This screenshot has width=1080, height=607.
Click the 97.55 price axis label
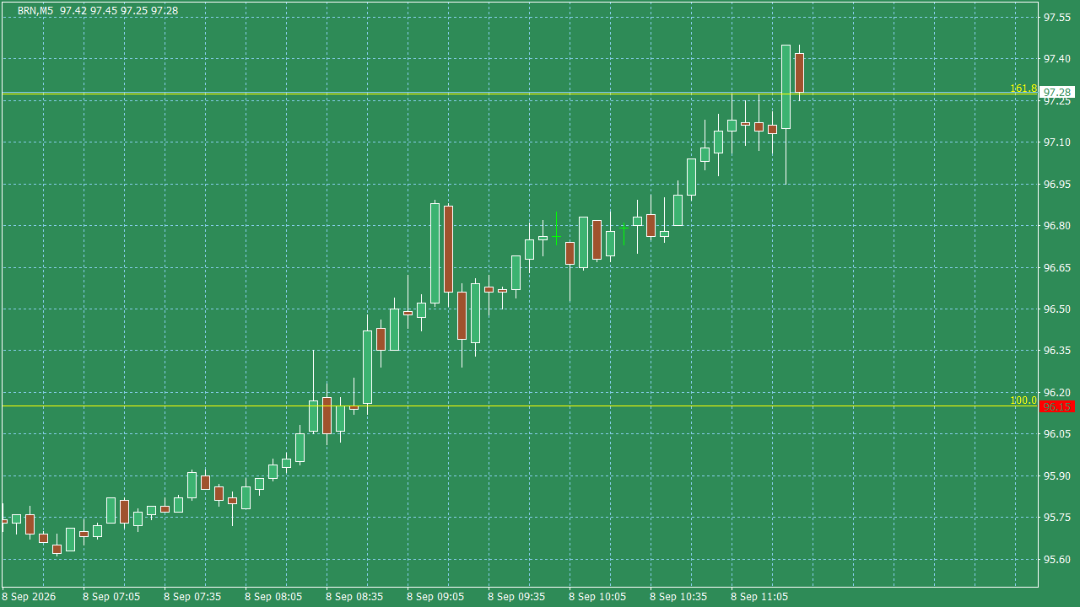click(1057, 17)
